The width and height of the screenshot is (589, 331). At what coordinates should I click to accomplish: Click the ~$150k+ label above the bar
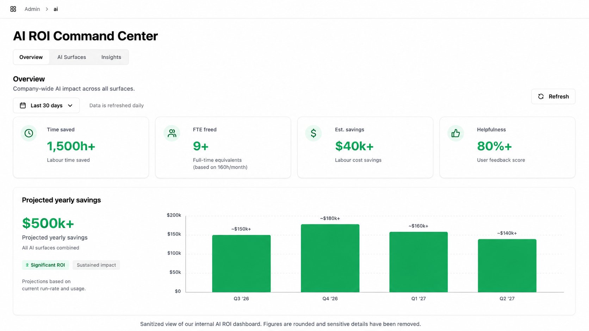tap(241, 229)
